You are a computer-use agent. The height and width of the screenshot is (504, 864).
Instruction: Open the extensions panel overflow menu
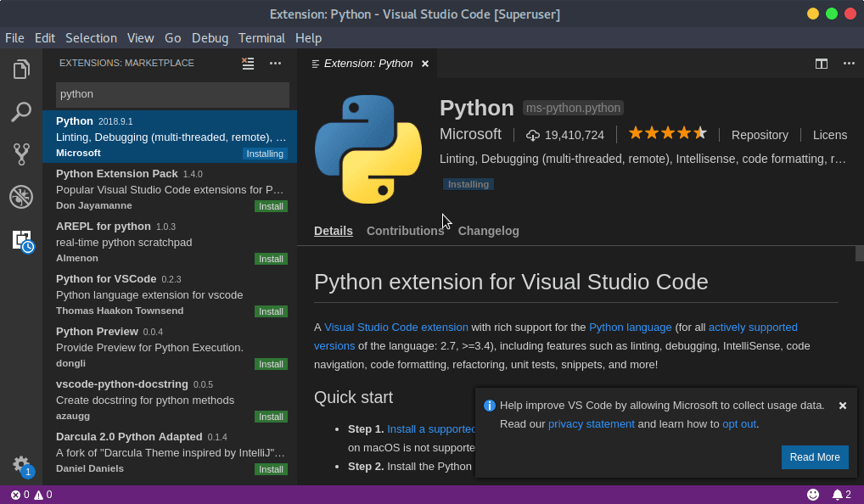(x=275, y=63)
